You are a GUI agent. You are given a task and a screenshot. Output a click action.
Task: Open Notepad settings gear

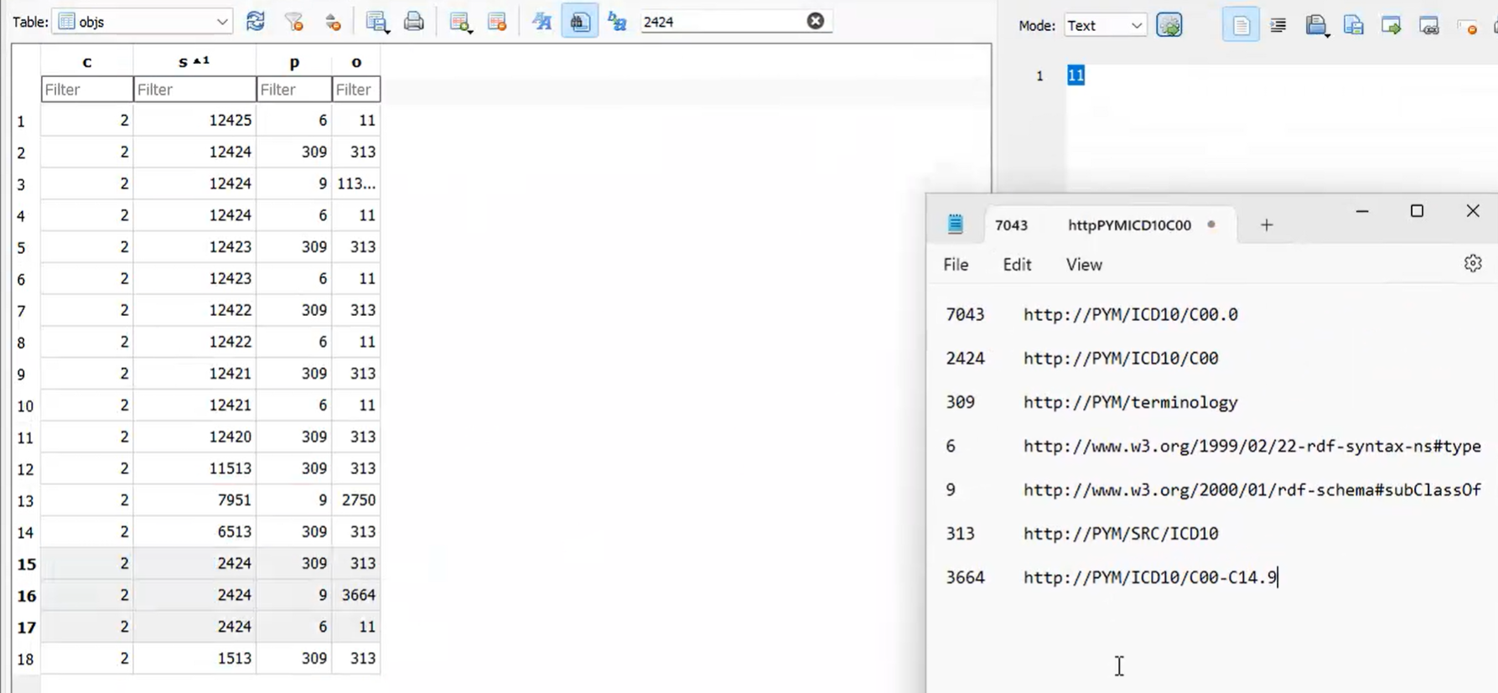point(1472,264)
